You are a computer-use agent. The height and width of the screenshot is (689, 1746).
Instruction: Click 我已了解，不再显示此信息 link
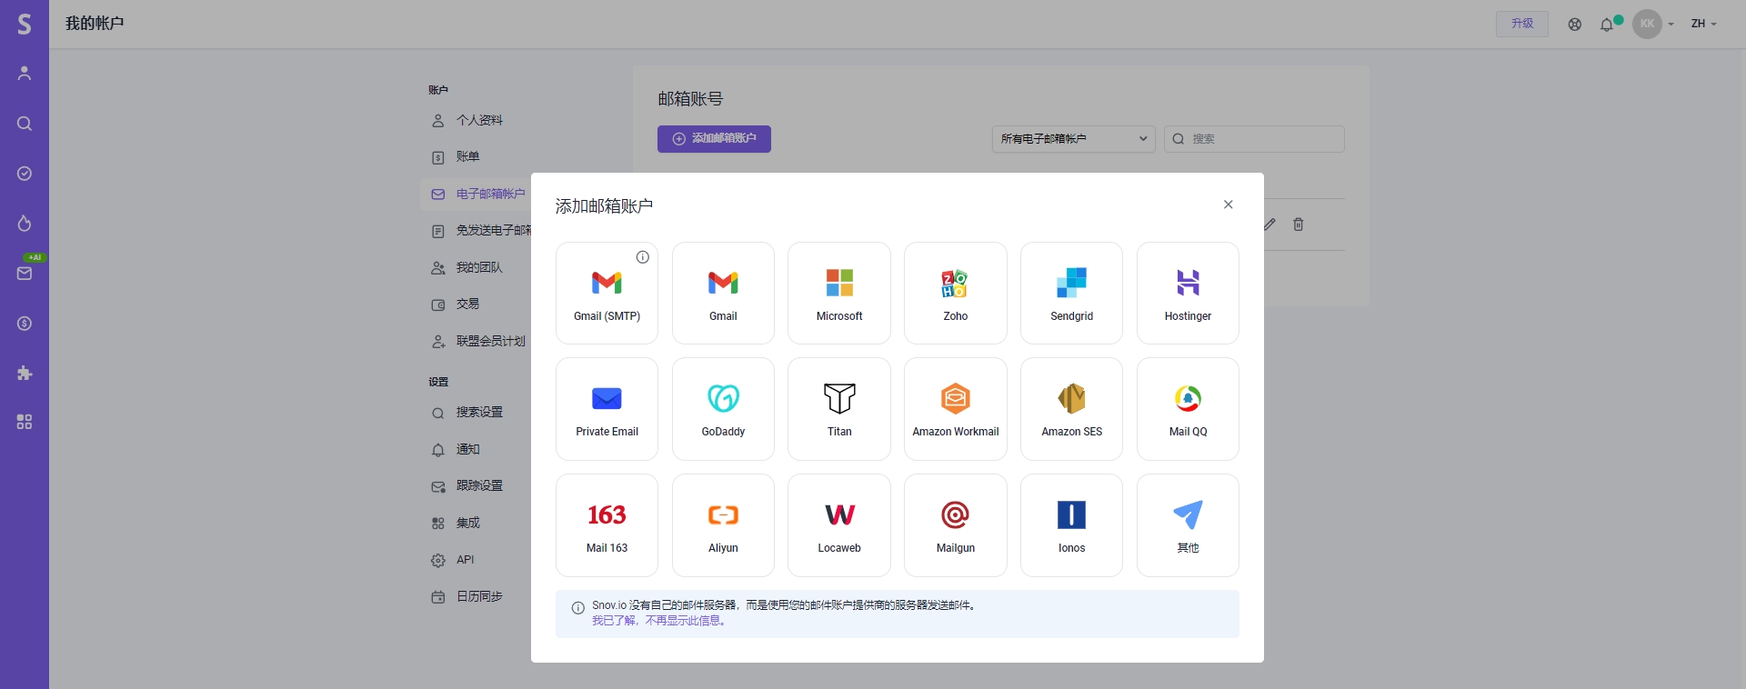click(x=660, y=621)
